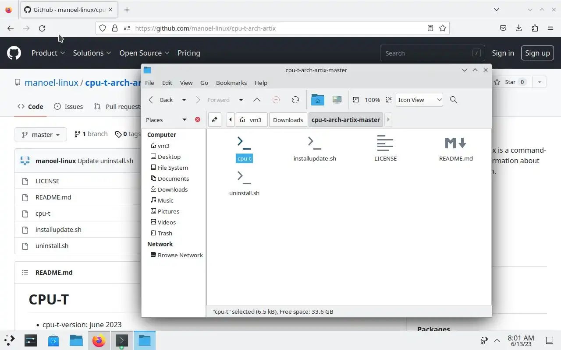Click the path bar right scroll arrow

click(x=388, y=119)
